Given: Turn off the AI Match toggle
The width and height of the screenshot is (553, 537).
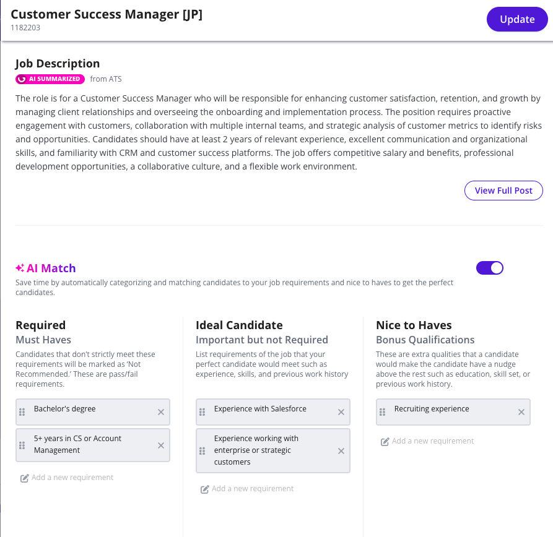Looking at the screenshot, I should [x=490, y=268].
